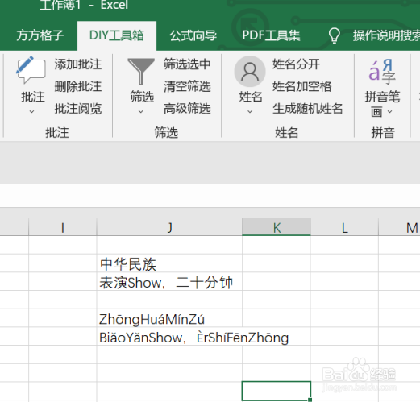Open the 公式向导 tab
This screenshot has width=420, height=402.
[193, 35]
